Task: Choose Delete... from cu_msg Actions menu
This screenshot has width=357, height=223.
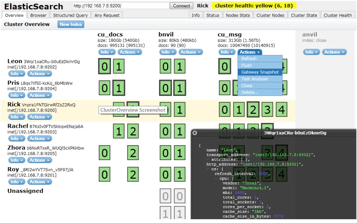Action: point(260,92)
